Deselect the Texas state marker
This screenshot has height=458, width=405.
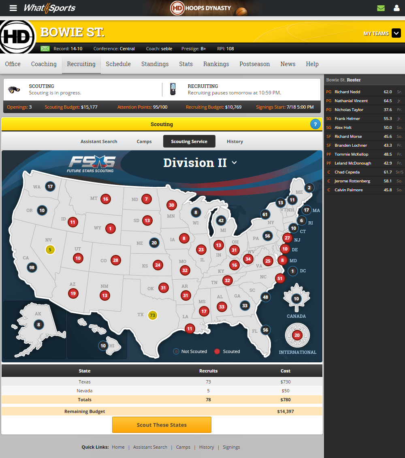pos(152,315)
